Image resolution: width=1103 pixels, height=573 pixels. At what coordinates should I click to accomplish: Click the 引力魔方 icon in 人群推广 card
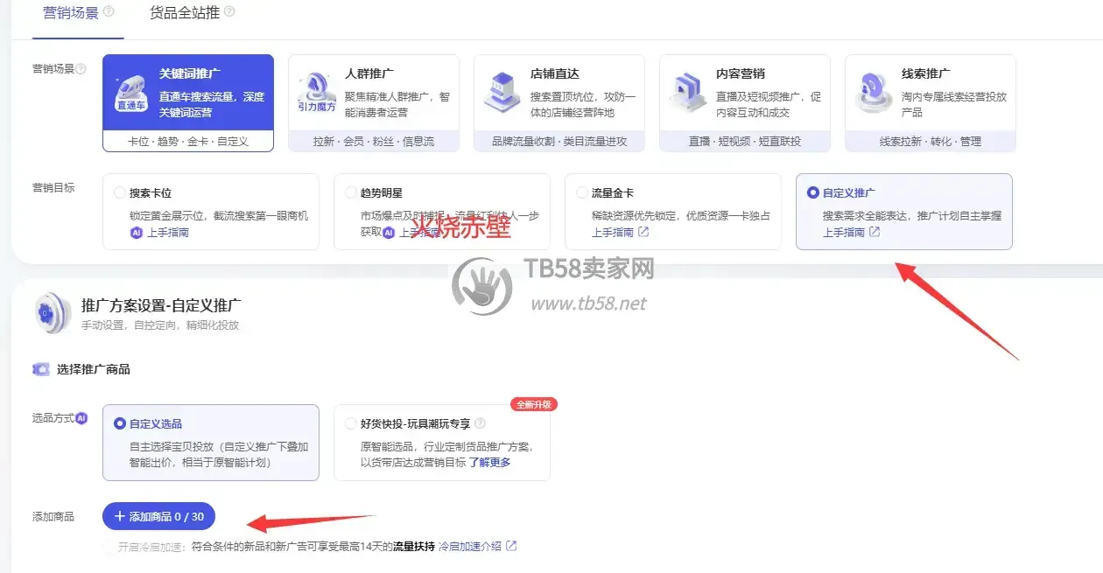(316, 93)
